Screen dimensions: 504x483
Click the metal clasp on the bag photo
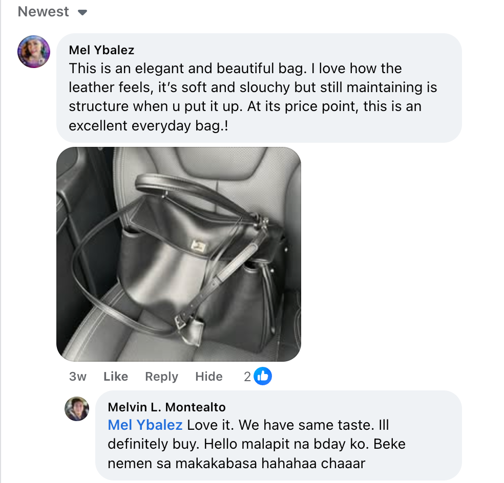[197, 245]
